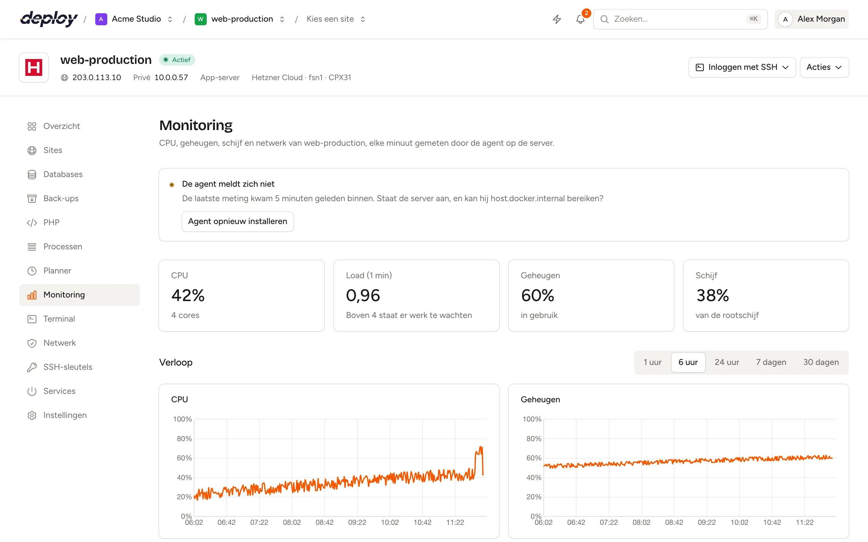The height and width of the screenshot is (542, 868).
Task: Click the Planner clock icon
Action: click(32, 271)
